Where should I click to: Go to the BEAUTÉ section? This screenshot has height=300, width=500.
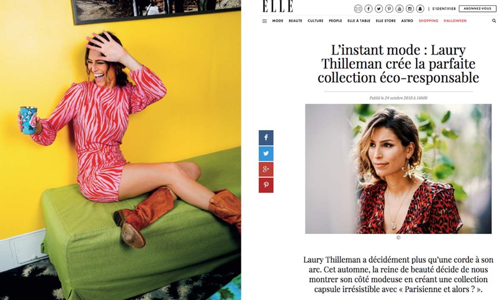295,21
